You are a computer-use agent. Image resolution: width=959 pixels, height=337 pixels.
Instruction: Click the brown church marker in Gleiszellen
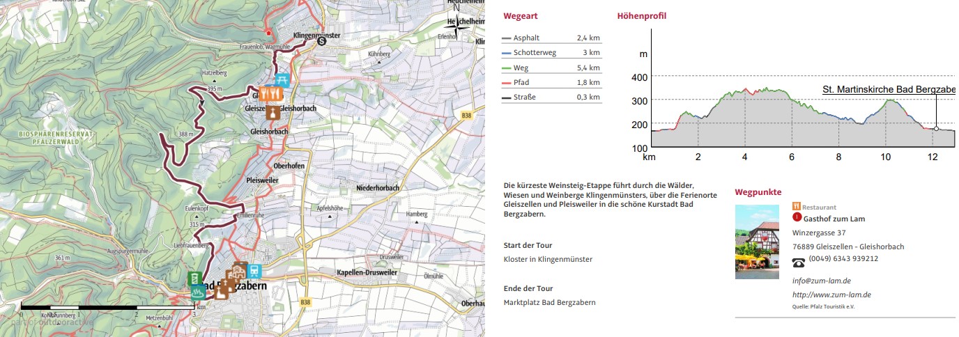[x=273, y=113]
